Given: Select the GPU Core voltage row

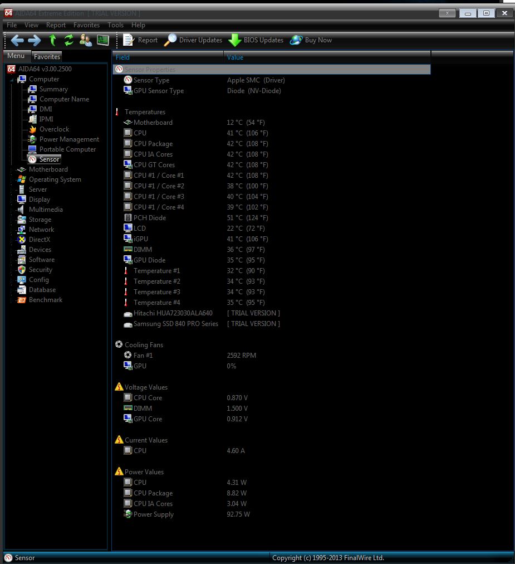Looking at the screenshot, I should 272,419.
